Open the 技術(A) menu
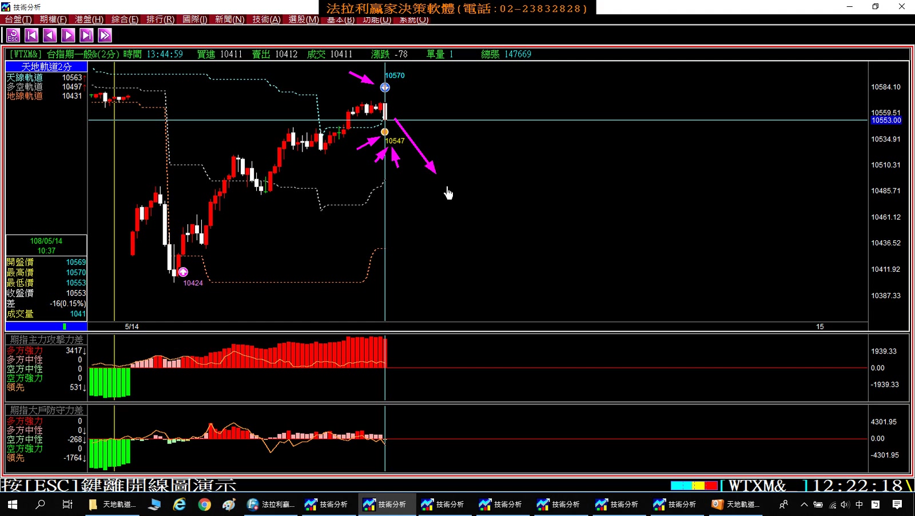Viewport: 915px width, 516px height. pos(266,19)
